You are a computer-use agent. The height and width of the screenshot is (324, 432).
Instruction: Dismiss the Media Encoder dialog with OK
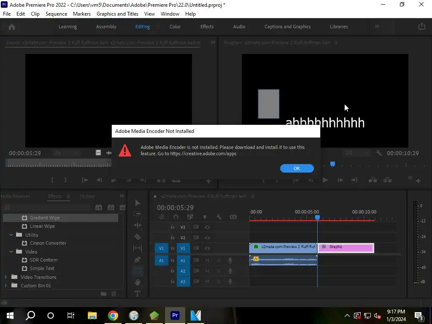297,168
